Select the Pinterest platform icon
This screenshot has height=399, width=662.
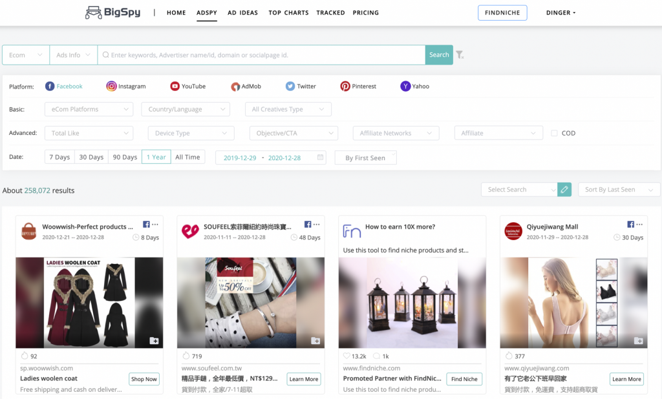[x=345, y=86]
